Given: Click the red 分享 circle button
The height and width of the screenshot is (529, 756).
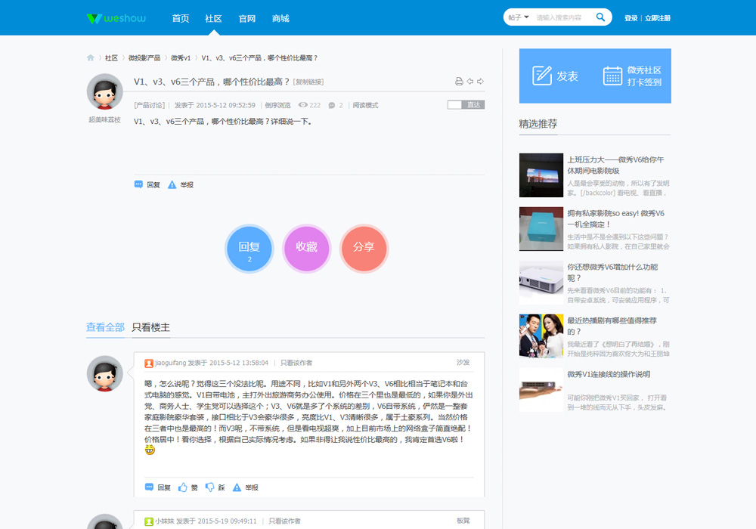Looking at the screenshot, I should coord(364,249).
